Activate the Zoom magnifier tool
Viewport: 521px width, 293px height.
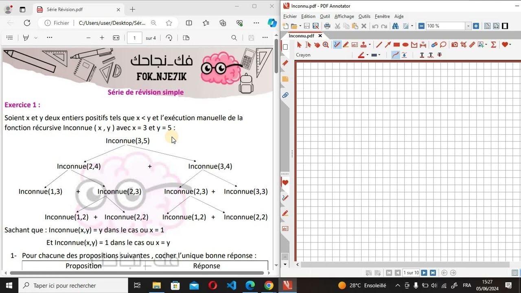(326, 45)
